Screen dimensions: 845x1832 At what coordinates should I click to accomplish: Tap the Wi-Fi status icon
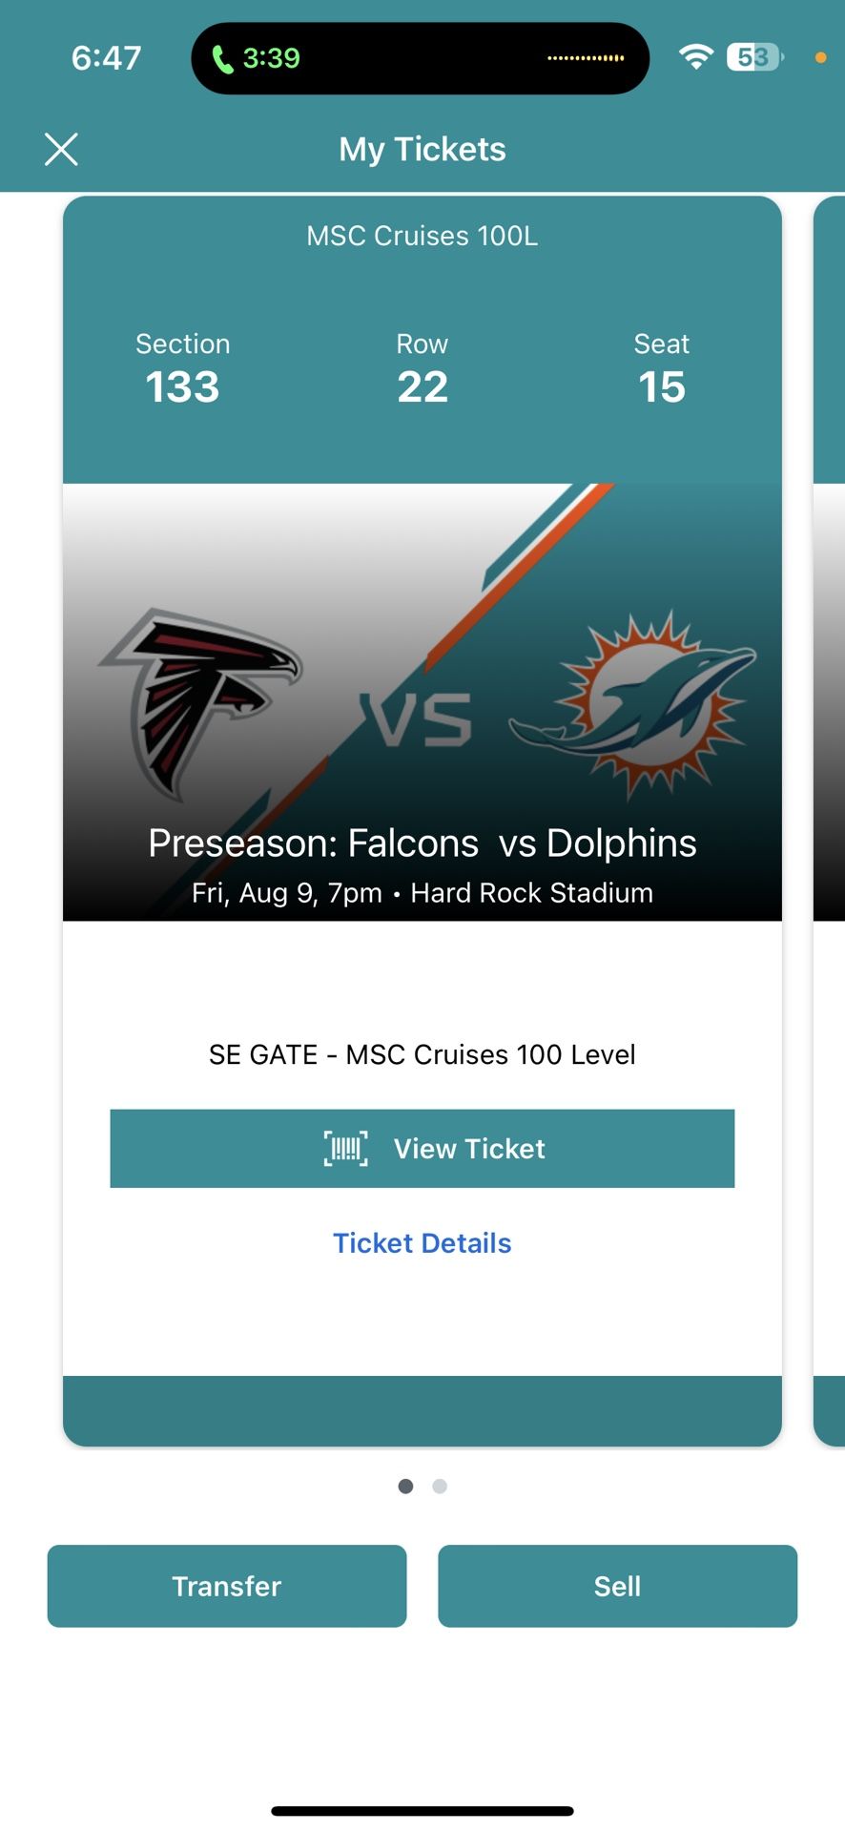696,57
